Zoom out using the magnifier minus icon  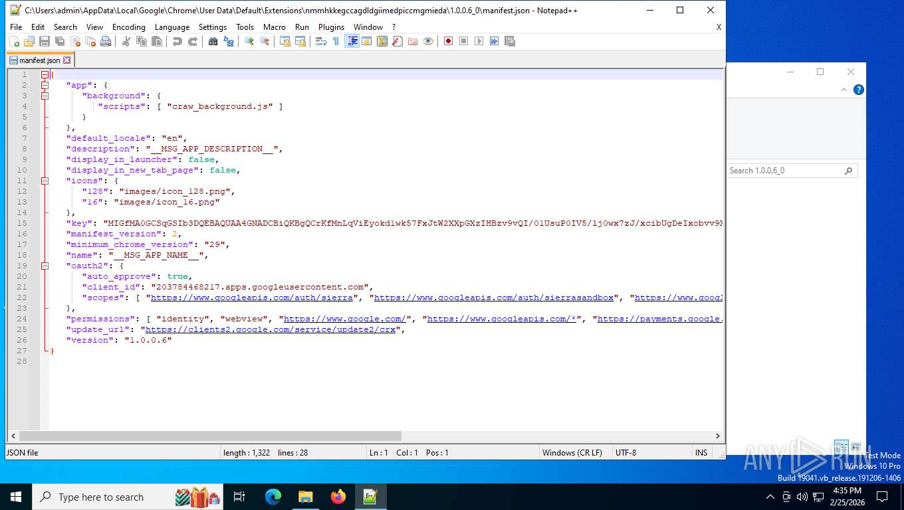[x=264, y=41]
